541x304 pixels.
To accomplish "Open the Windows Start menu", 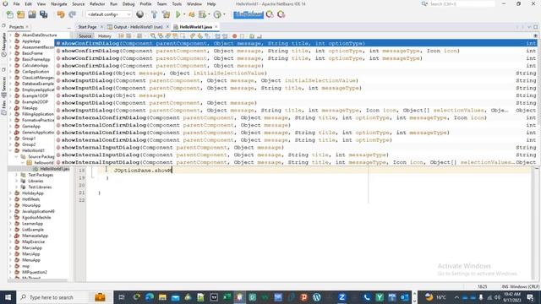I will (8, 297).
